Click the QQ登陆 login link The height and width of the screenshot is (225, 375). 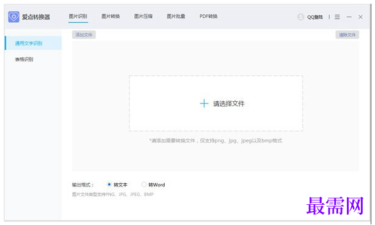315,17
